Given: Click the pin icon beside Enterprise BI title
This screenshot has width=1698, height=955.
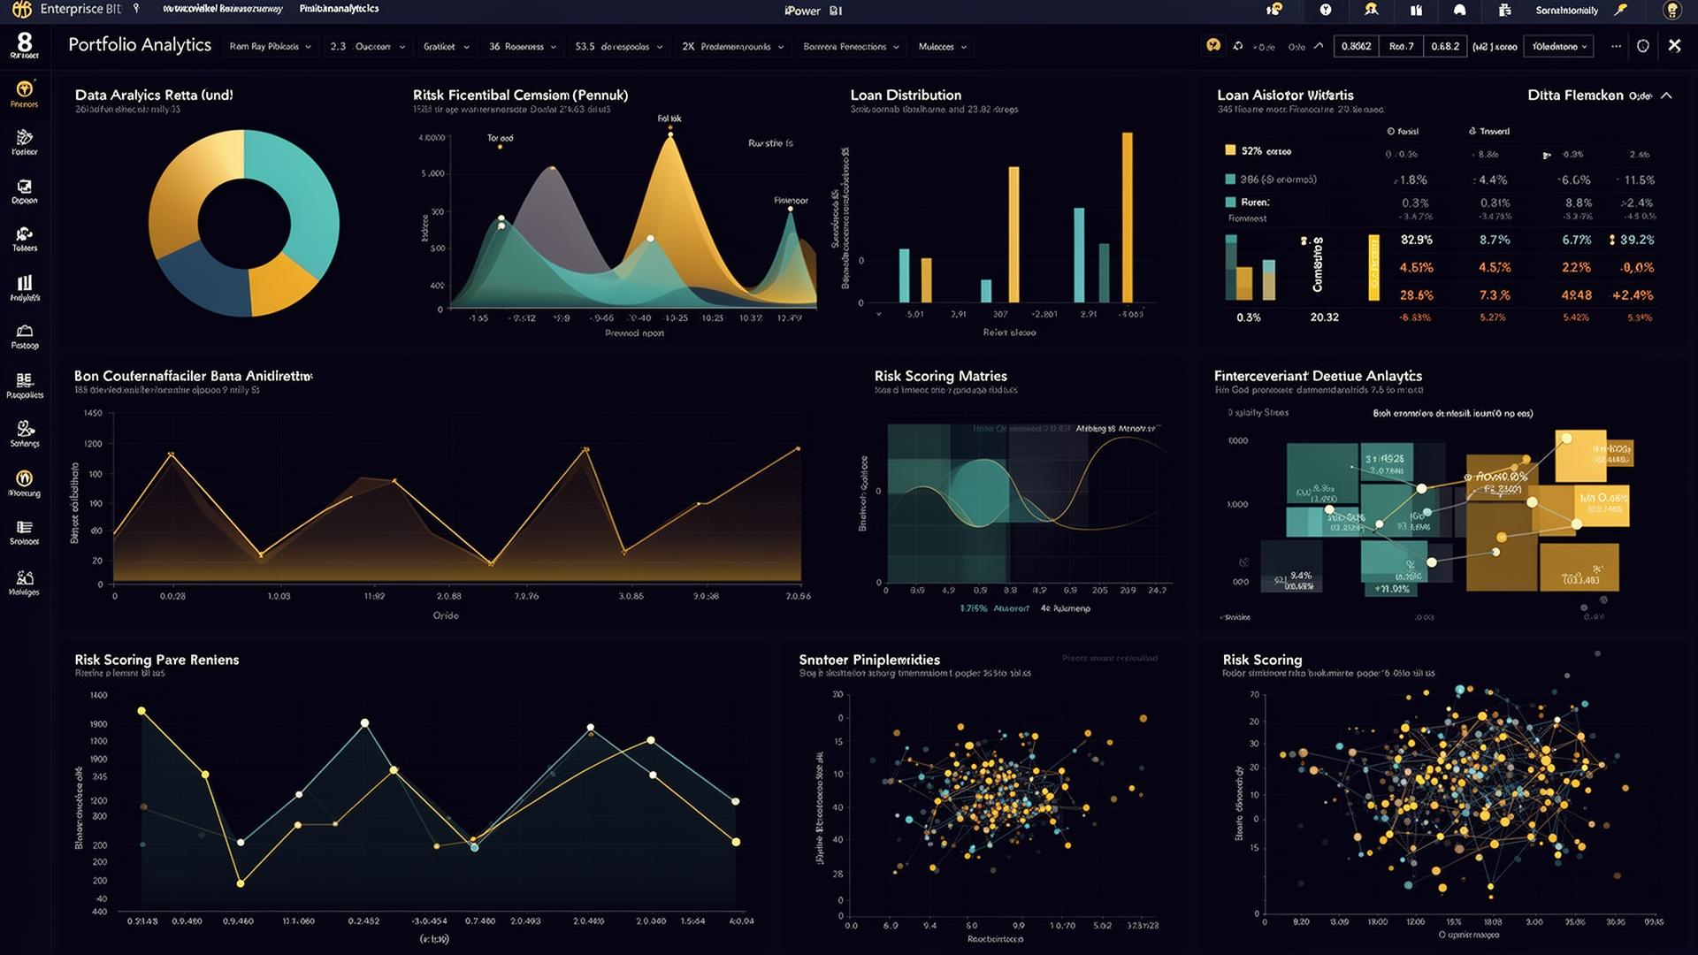Looking at the screenshot, I should pyautogui.click(x=136, y=9).
